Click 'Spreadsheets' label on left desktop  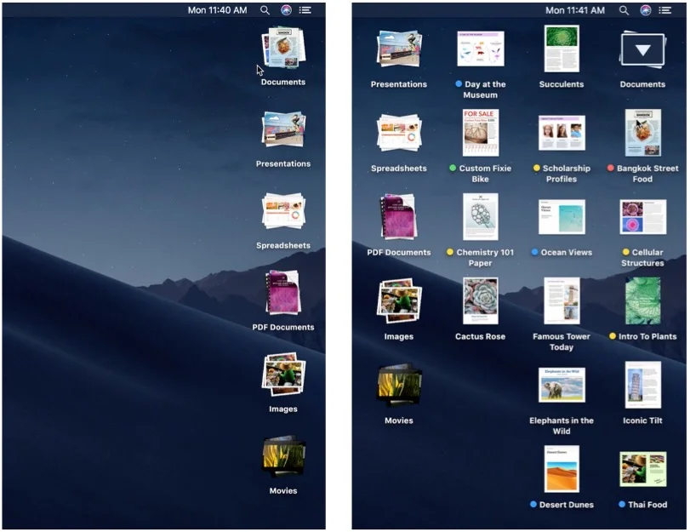pos(283,245)
